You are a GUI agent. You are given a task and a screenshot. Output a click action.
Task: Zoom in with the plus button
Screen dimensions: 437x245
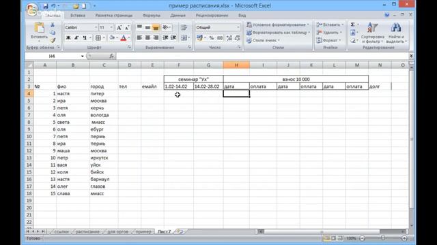(x=404, y=238)
